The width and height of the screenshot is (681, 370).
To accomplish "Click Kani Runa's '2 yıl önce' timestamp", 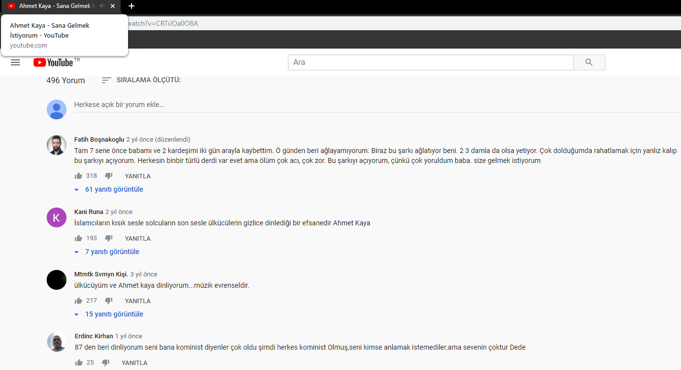I will 119,212.
